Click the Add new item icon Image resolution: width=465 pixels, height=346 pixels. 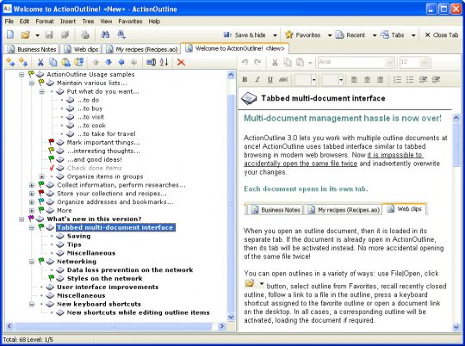pyautogui.click(x=10, y=62)
